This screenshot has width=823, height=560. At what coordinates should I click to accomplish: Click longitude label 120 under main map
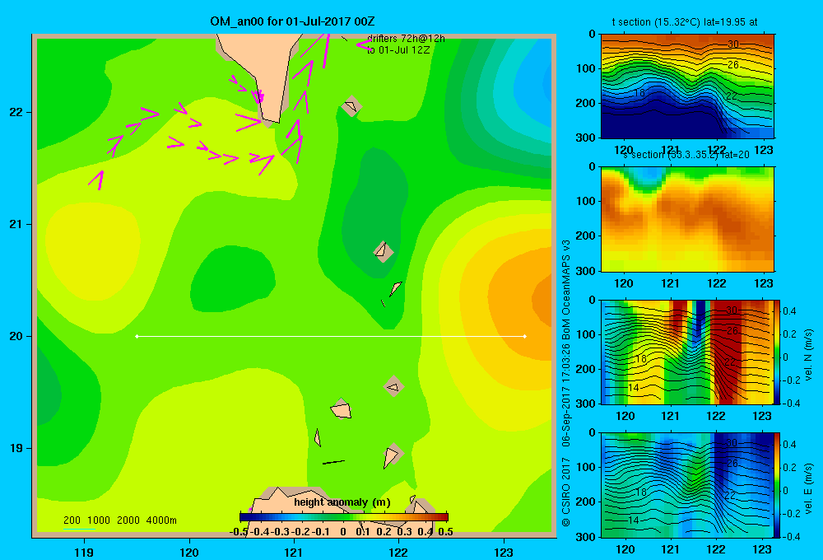click(189, 552)
